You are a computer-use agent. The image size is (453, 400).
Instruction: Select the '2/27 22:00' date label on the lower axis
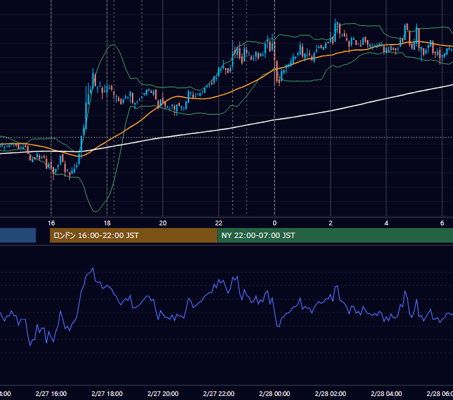[x=219, y=393]
